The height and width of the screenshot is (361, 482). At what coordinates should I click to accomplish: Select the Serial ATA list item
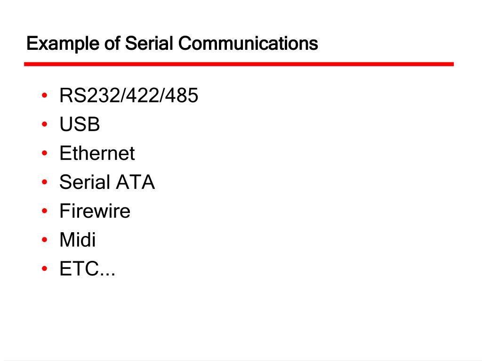pos(107,182)
